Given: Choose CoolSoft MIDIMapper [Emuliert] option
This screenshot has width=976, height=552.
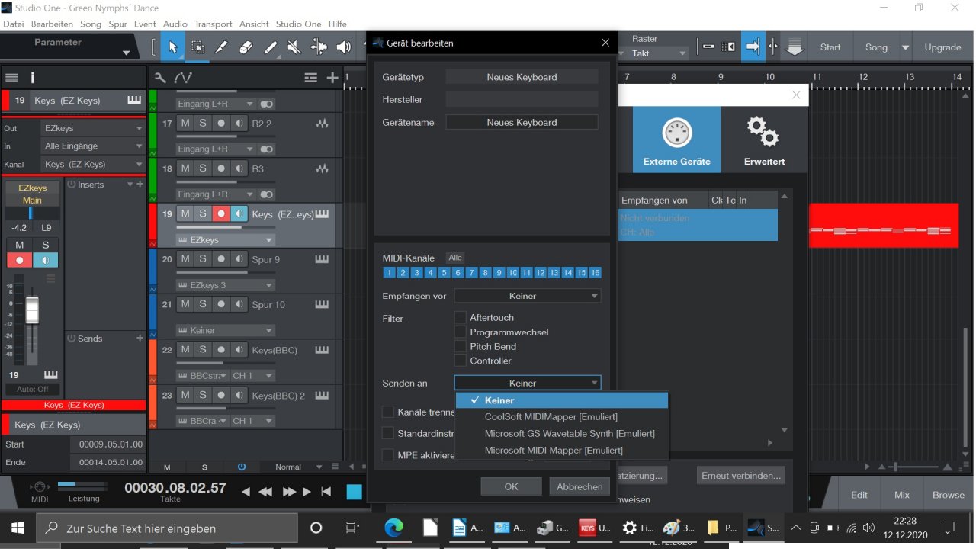Looking at the screenshot, I should (x=562, y=417).
